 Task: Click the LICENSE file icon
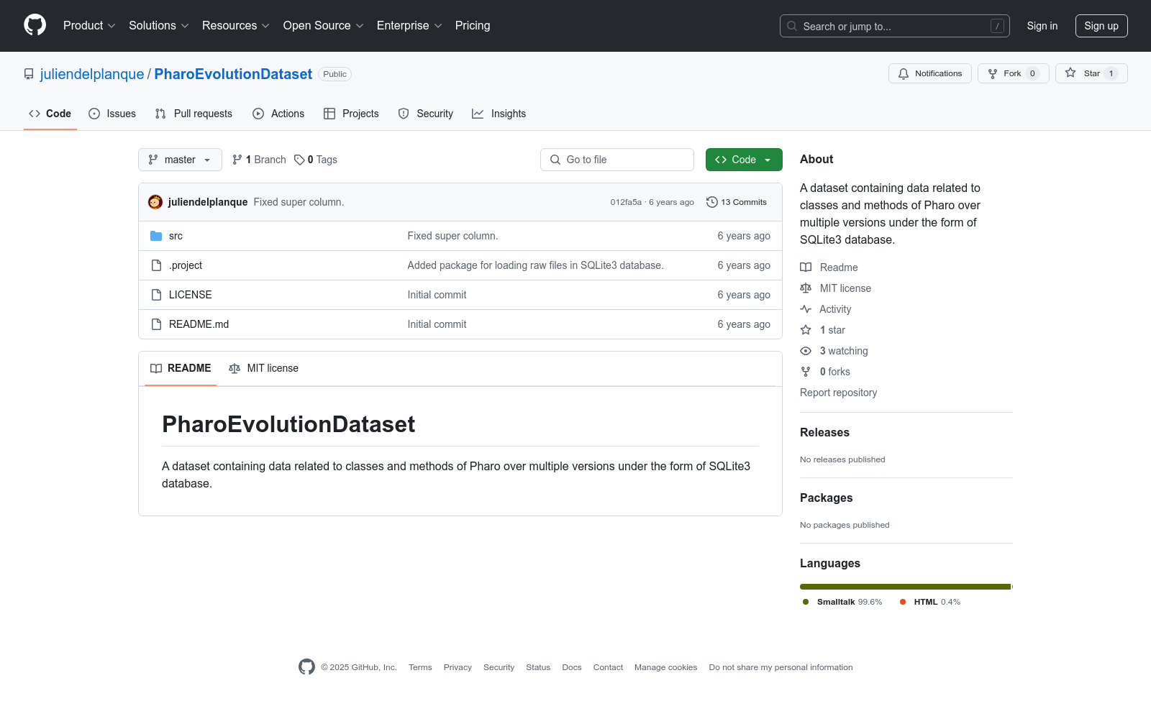click(156, 295)
